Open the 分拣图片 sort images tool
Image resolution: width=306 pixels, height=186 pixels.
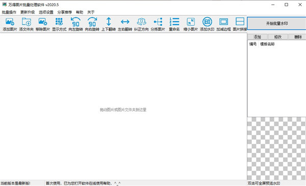click(x=158, y=24)
